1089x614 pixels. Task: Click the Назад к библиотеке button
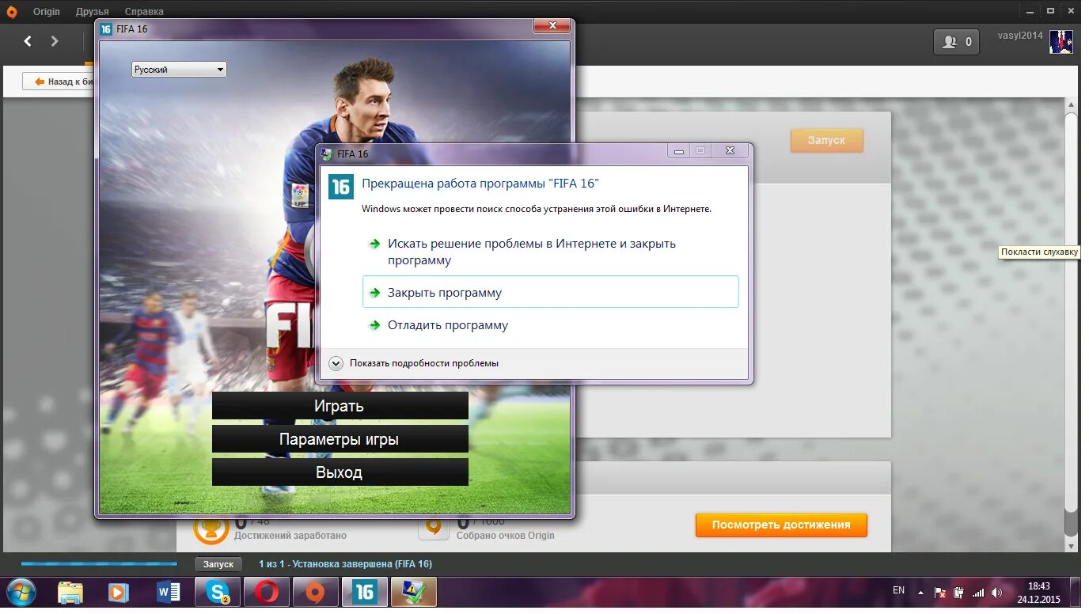click(59, 81)
